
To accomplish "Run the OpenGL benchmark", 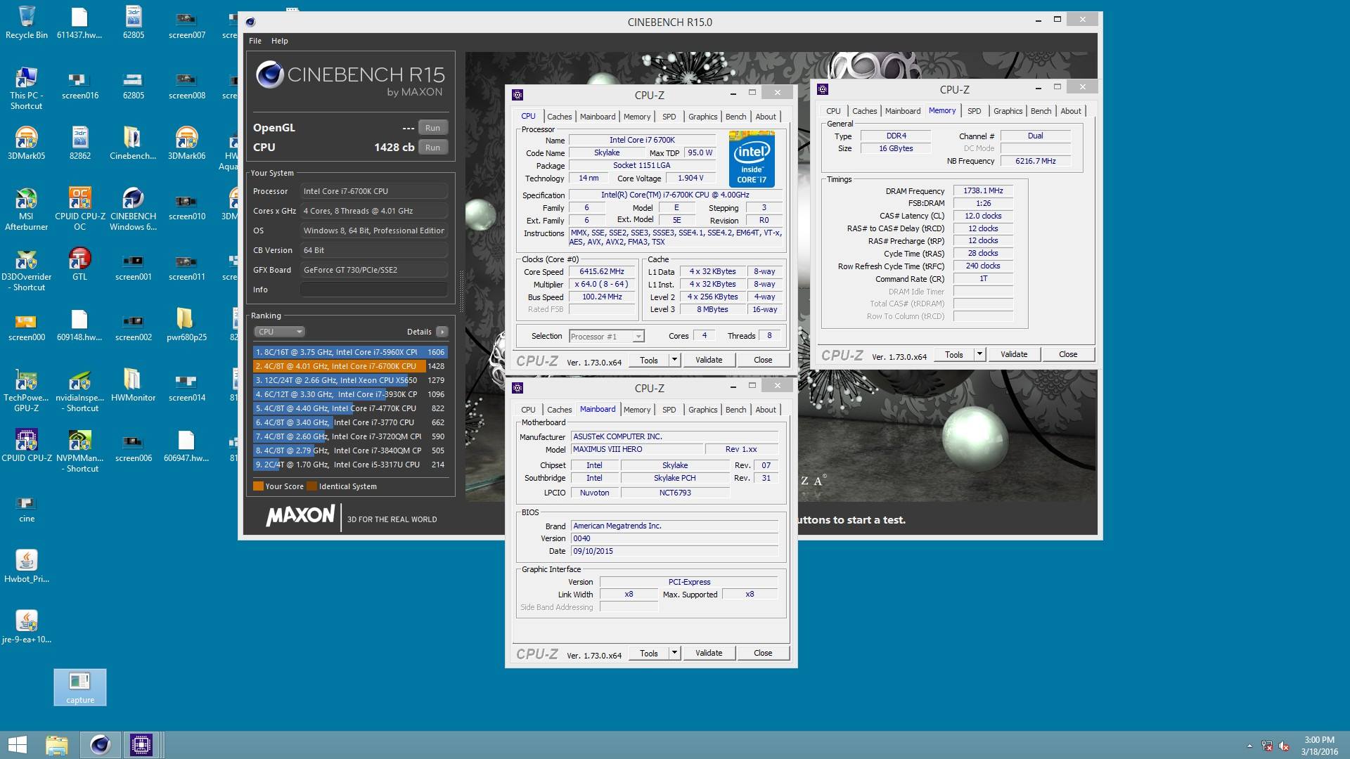I will [432, 128].
